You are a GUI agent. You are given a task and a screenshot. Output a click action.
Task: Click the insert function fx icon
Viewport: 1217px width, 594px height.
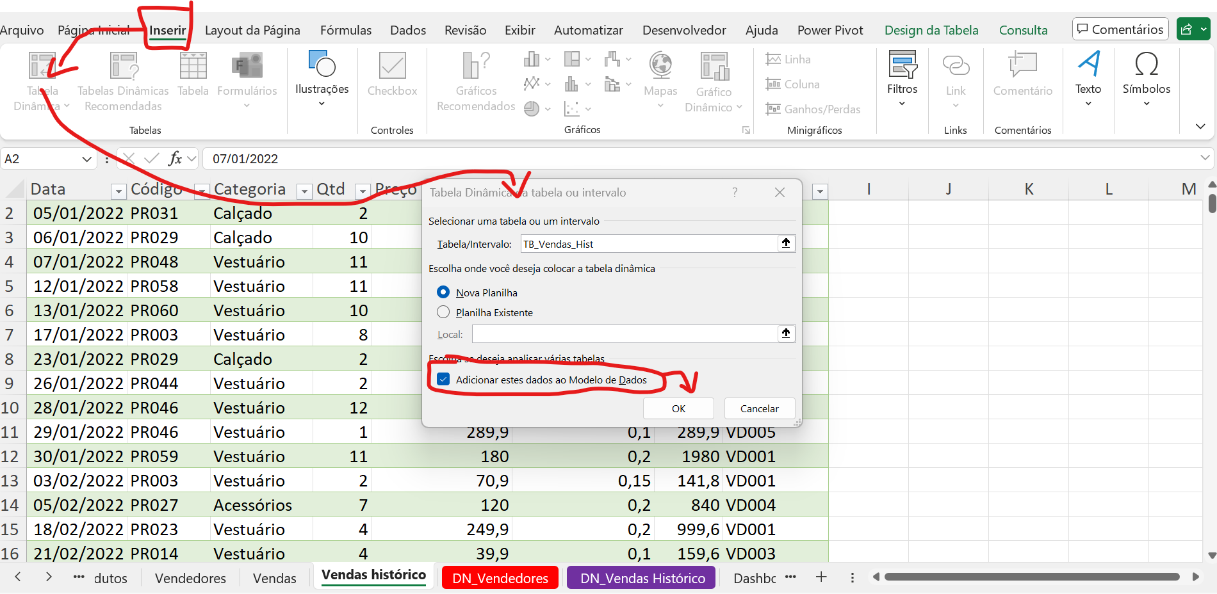coord(175,159)
